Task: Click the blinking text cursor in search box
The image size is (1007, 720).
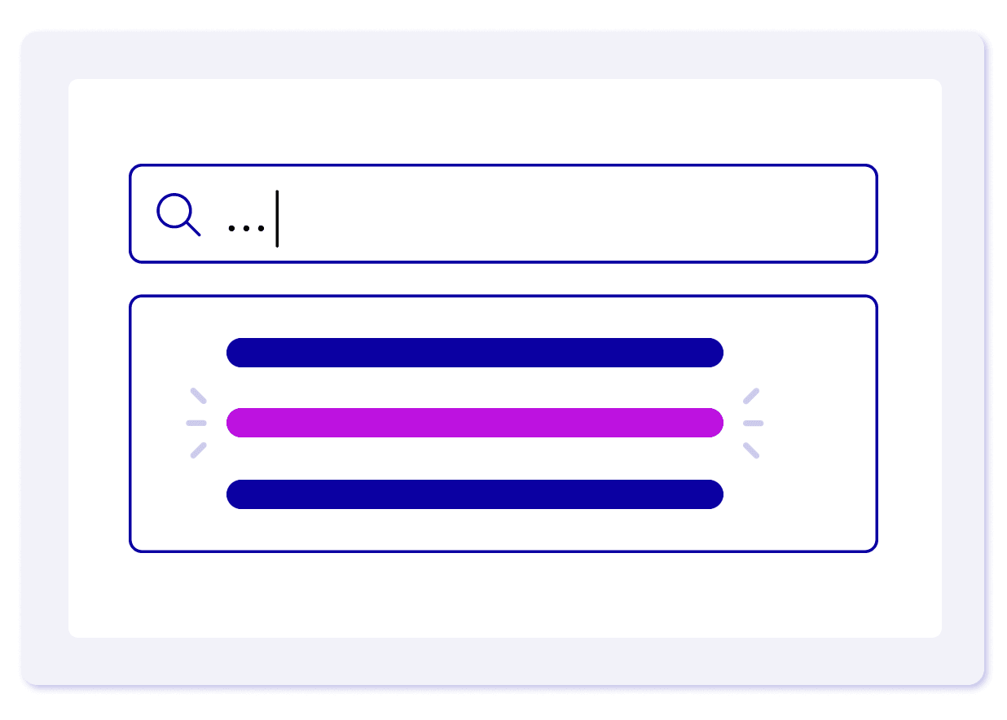Action: click(x=277, y=218)
